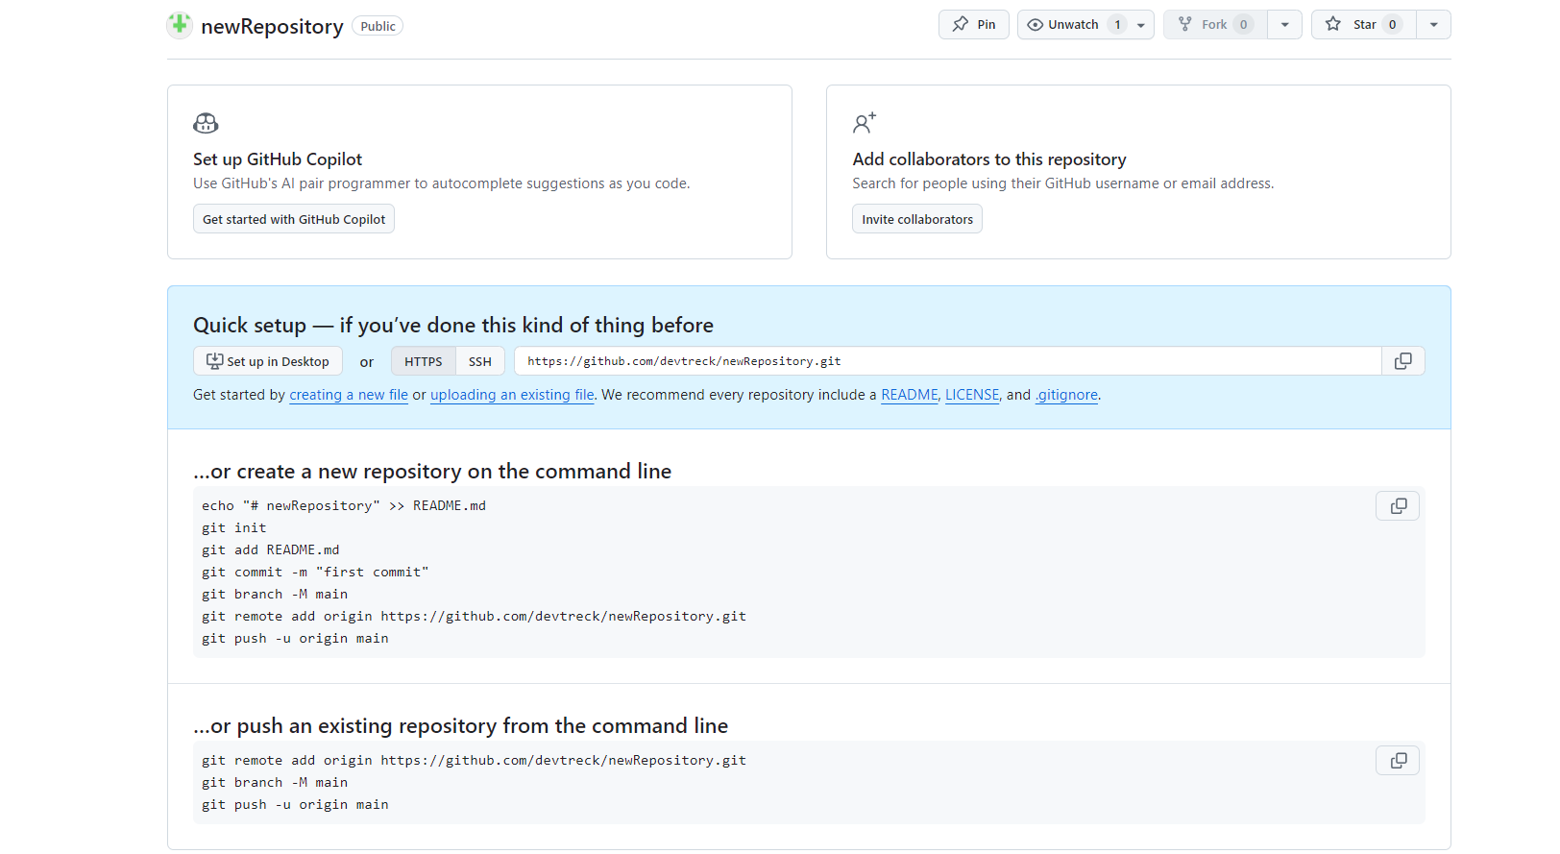
Task: Expand the Fork options dropdown
Action: pos(1284,25)
